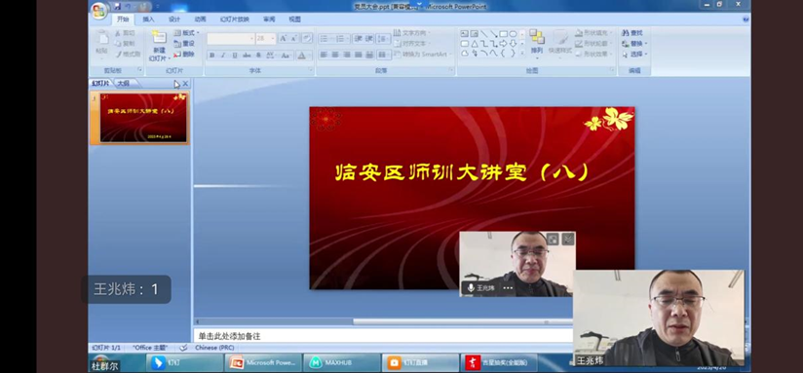
Task: Click the increase font size icon
Action: 284,38
